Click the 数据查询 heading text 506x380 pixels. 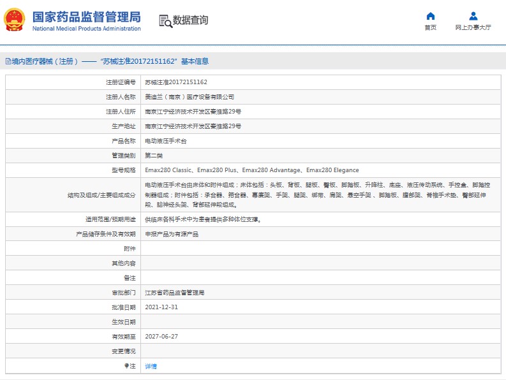click(190, 20)
